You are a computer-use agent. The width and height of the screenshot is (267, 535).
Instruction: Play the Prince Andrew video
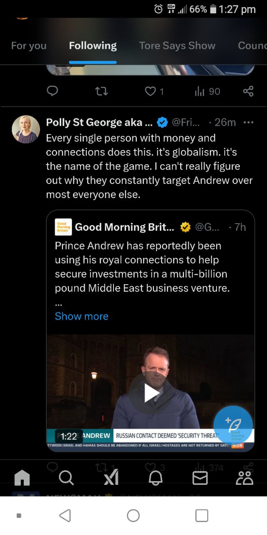point(151,393)
